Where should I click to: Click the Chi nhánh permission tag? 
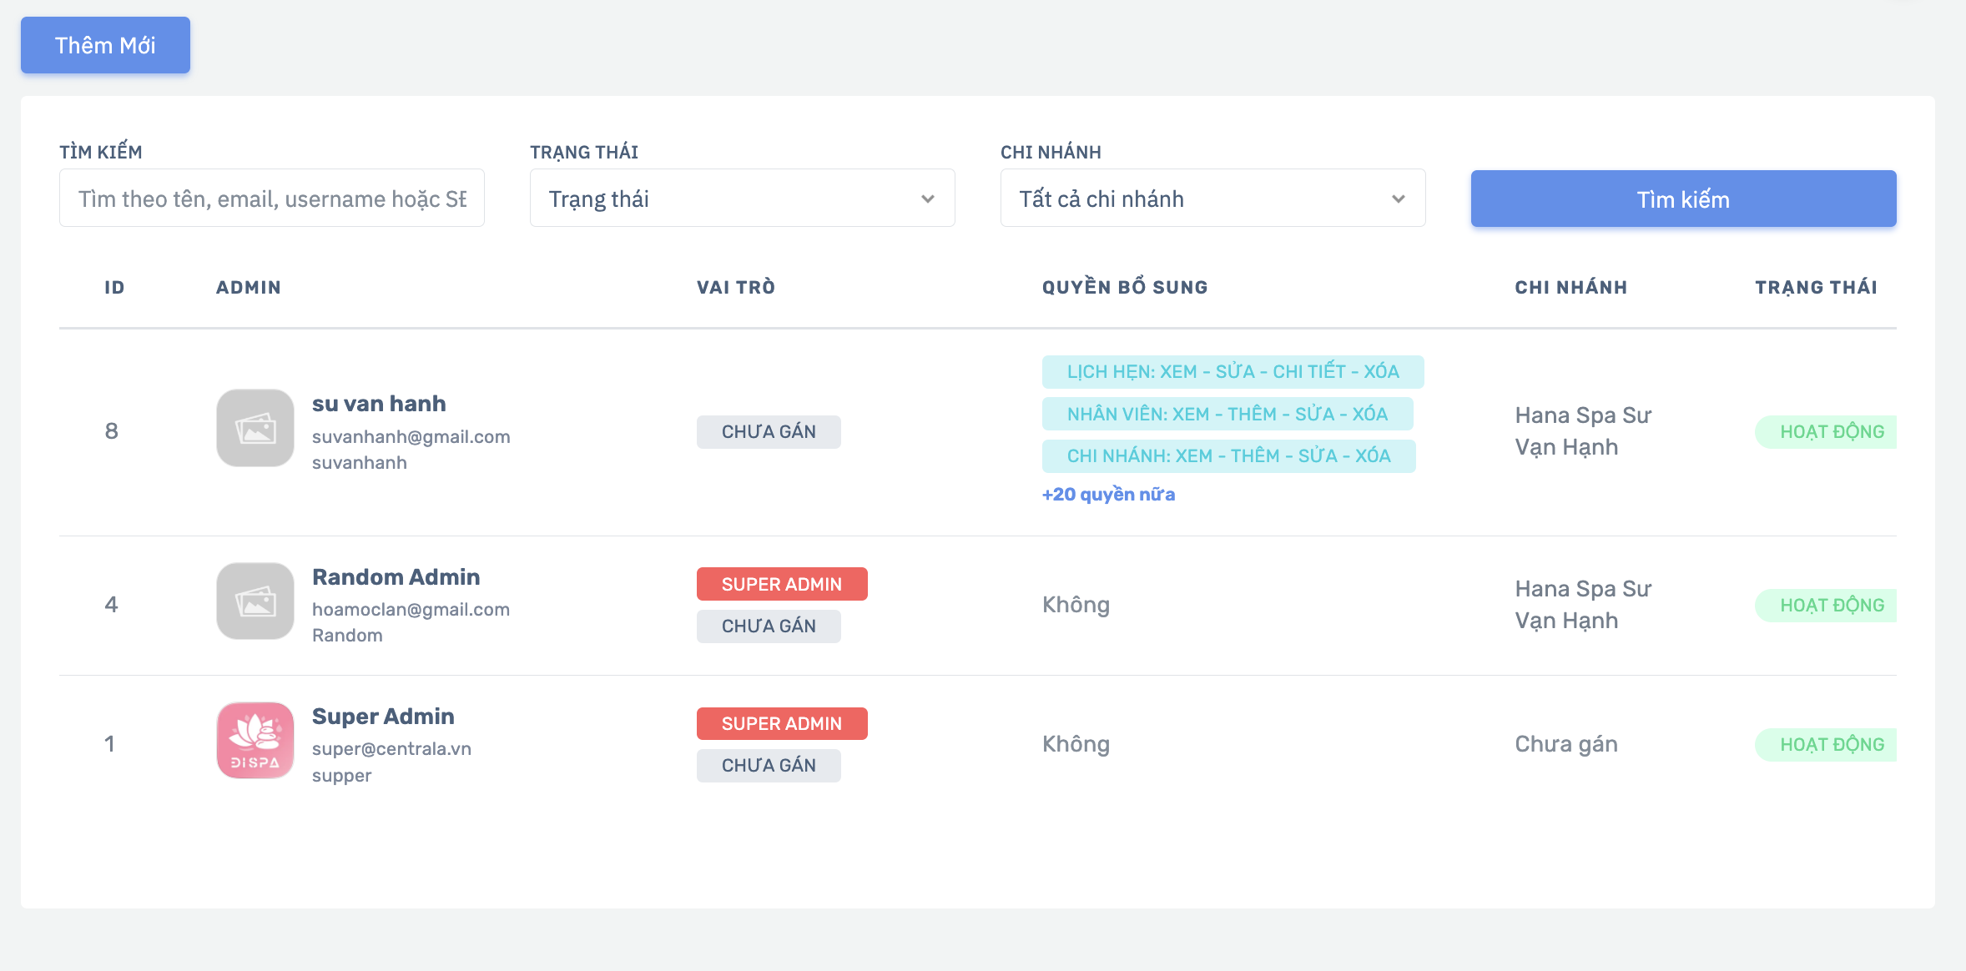1228,456
